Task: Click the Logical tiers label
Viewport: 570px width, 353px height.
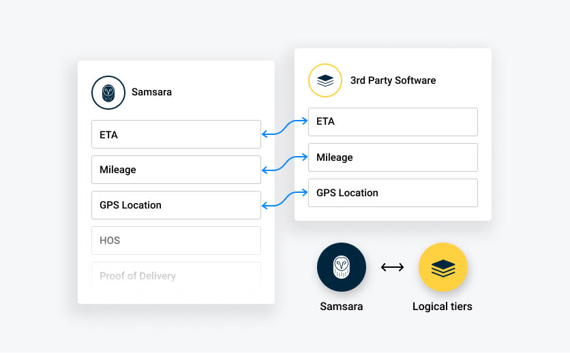Action: 442,307
